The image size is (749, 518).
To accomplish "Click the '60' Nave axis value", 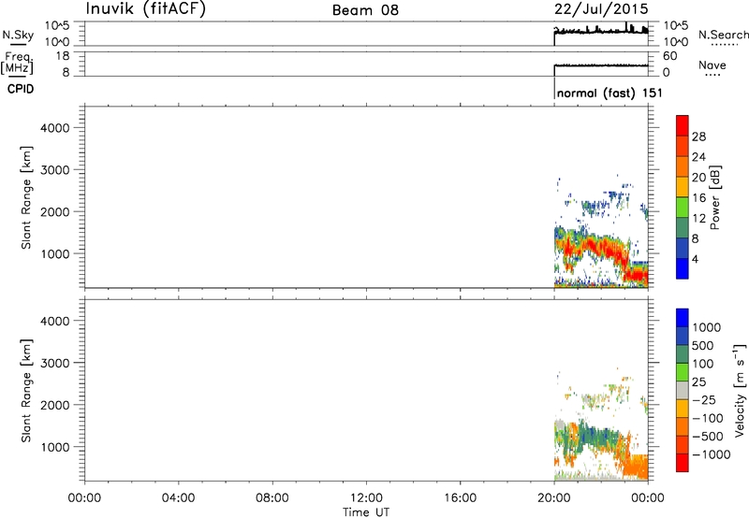I will [669, 56].
